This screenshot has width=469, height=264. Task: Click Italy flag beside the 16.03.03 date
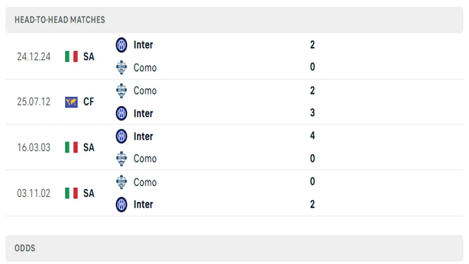tap(72, 147)
